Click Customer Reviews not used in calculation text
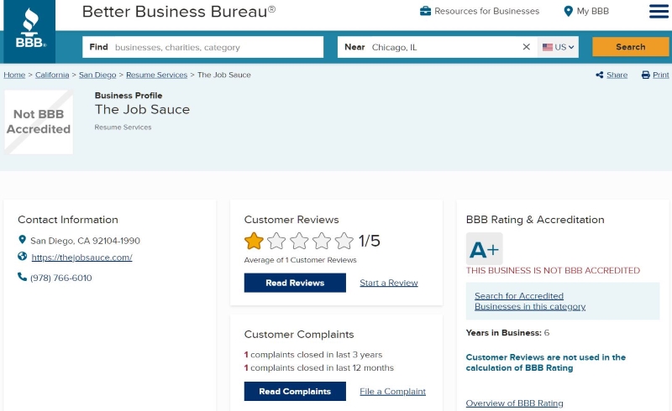Viewport: 672px width, 411px height. (x=545, y=362)
